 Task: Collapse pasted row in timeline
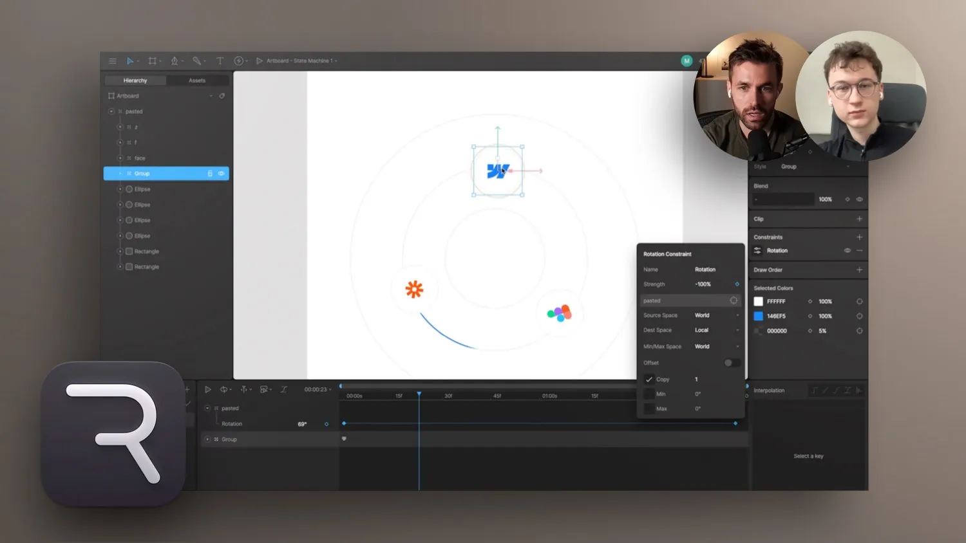pyautogui.click(x=207, y=409)
